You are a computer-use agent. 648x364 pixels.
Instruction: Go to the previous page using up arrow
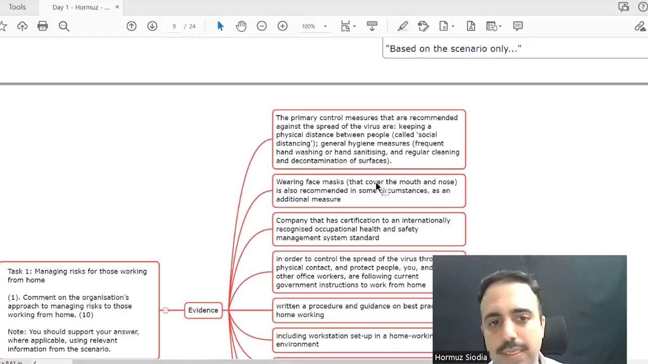pyautogui.click(x=132, y=26)
